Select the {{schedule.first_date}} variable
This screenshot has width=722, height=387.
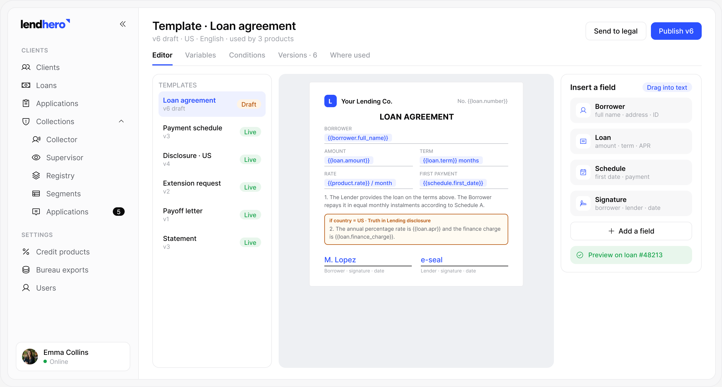(x=453, y=183)
